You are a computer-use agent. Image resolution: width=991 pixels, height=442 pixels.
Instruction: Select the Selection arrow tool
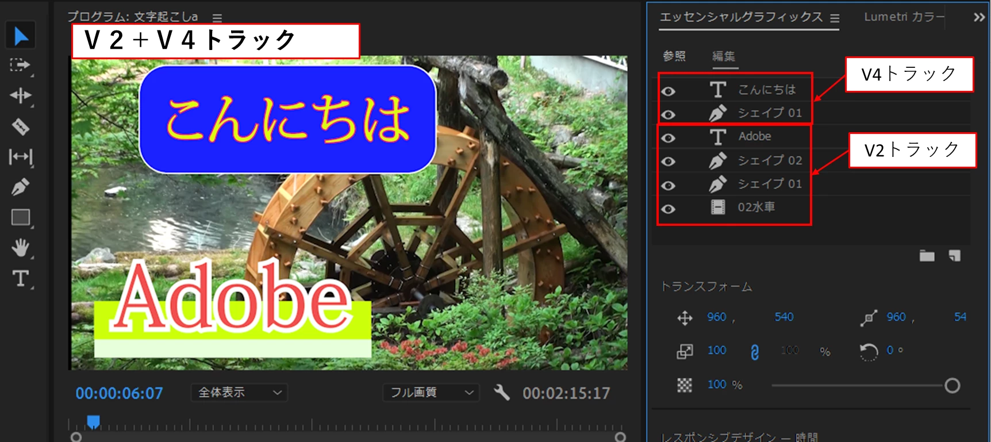coord(21,36)
